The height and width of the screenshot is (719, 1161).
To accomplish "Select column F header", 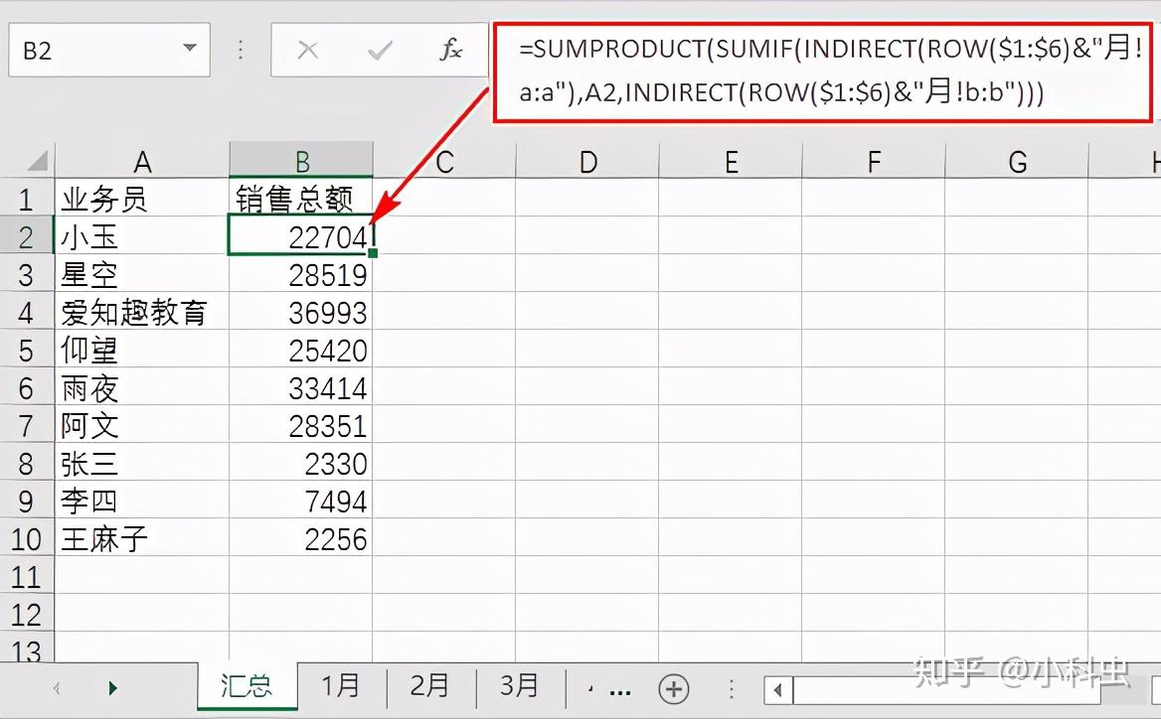I will pyautogui.click(x=873, y=161).
